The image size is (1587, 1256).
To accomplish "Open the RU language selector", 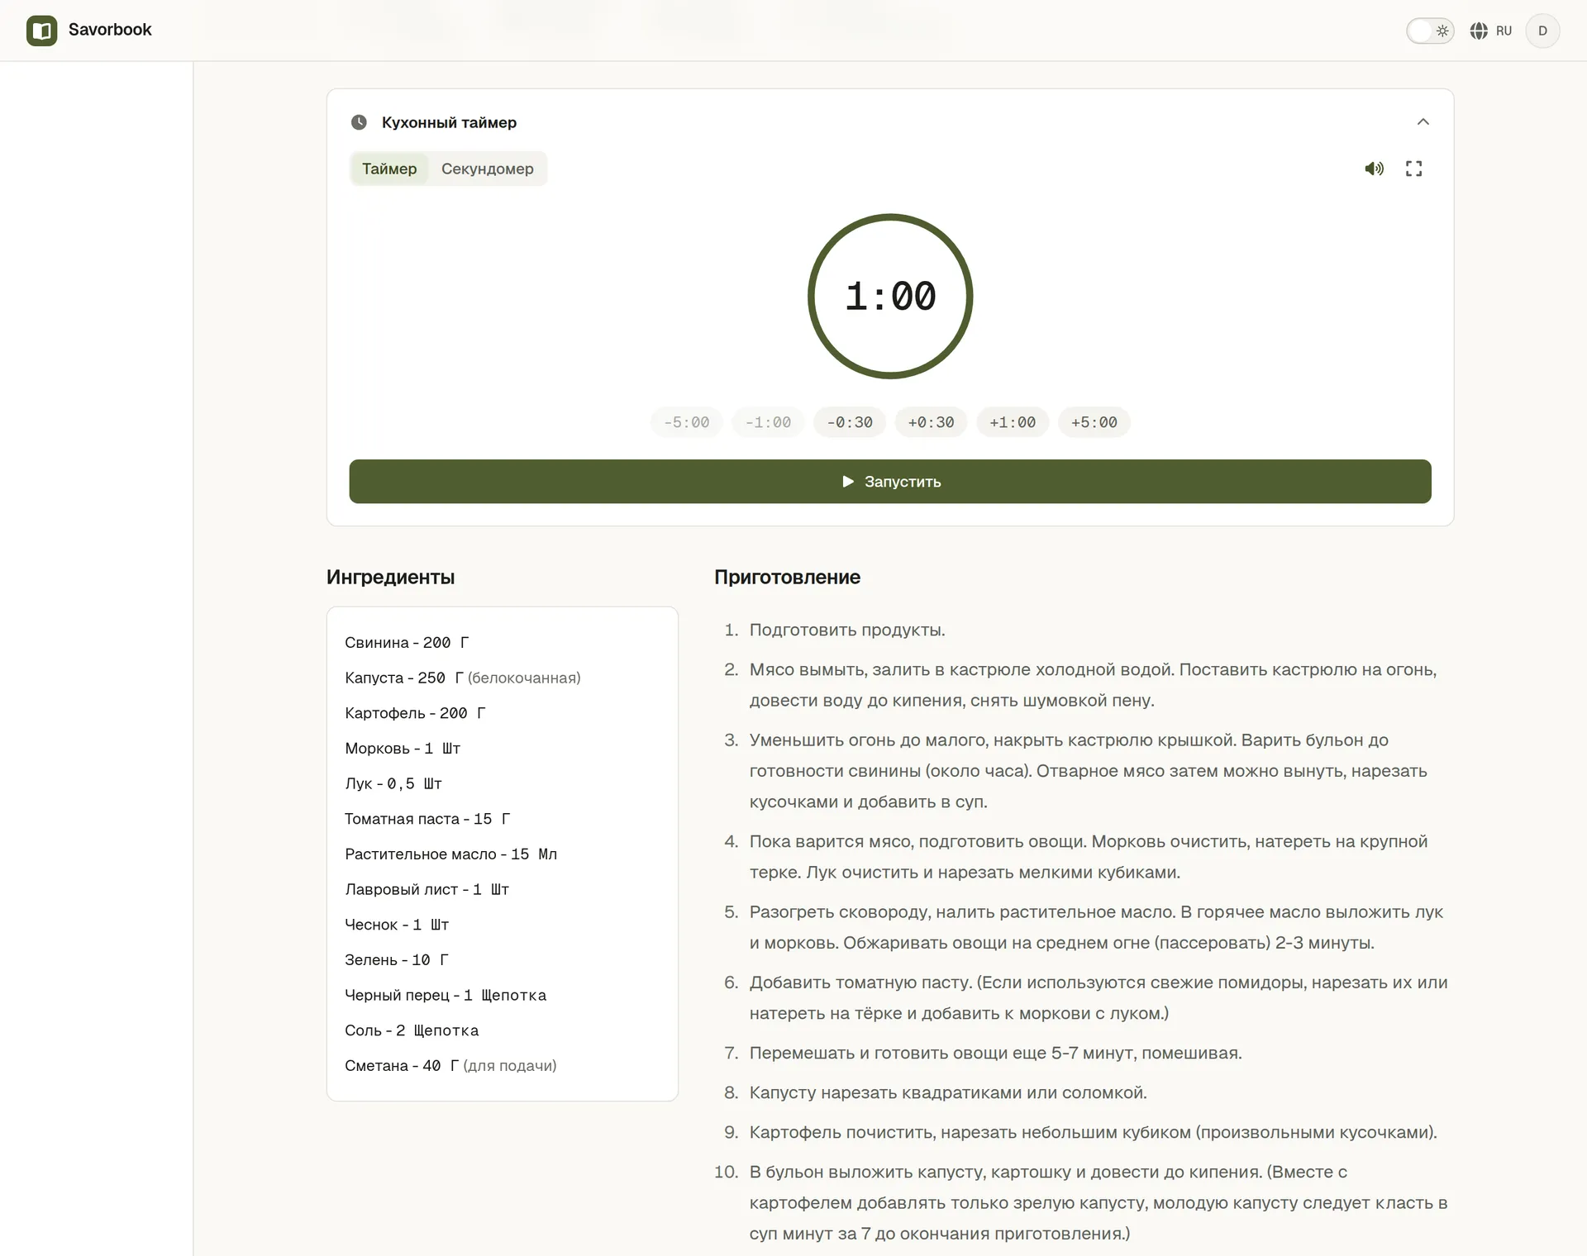I will tap(1491, 31).
